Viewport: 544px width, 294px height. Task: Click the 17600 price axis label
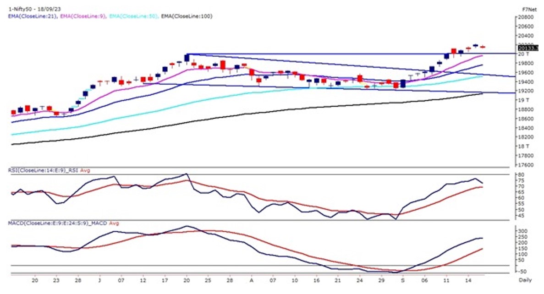(x=526, y=165)
